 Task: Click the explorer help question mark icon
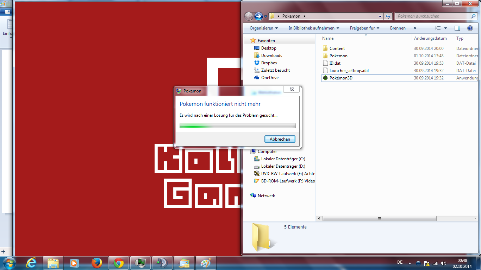(x=470, y=28)
